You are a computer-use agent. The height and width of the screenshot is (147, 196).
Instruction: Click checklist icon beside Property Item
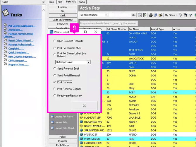coord(5,64)
